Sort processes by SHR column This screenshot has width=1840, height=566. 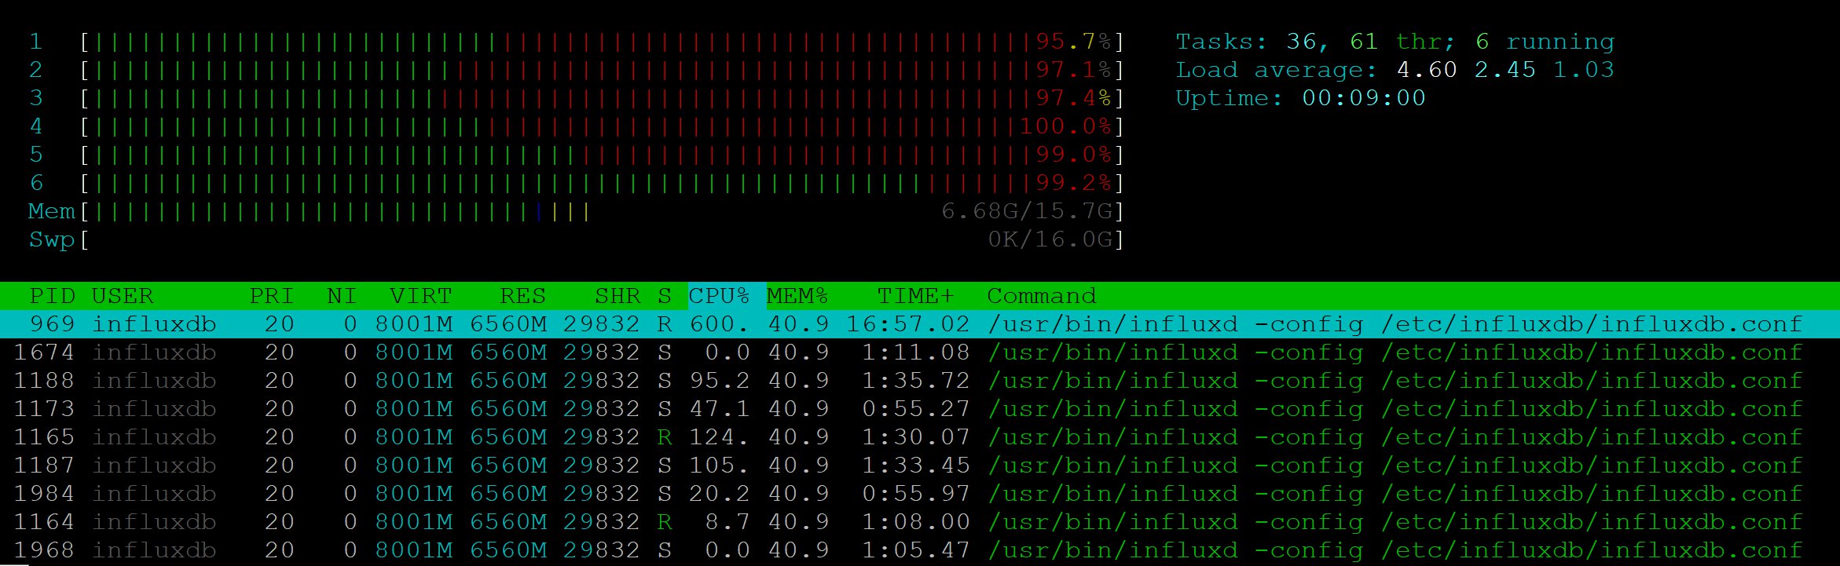618,296
